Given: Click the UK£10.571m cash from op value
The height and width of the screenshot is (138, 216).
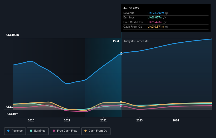Looking at the screenshot, I should pyautogui.click(x=156, y=27).
